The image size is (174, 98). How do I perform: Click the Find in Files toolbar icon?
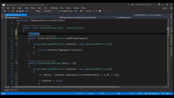81,11
